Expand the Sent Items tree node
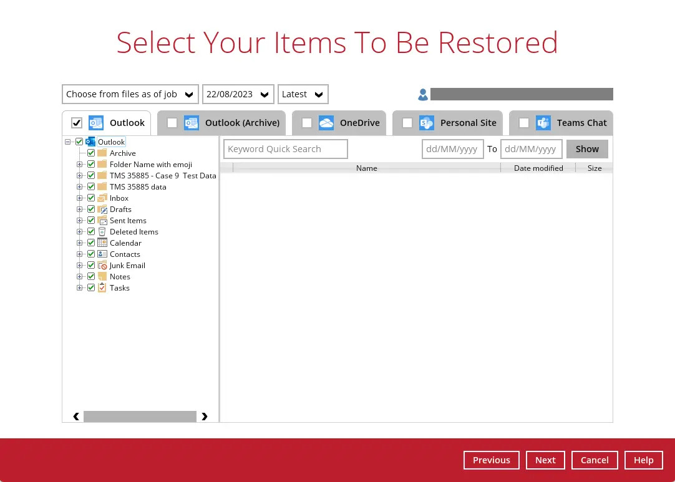This screenshot has height=482, width=675. tap(80, 221)
